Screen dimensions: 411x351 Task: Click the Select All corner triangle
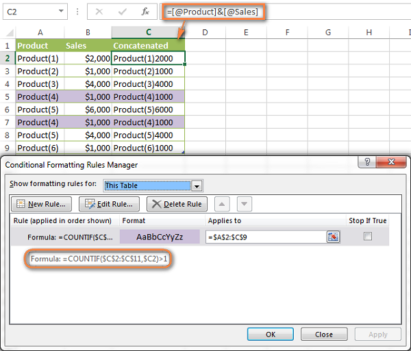tap(10, 32)
